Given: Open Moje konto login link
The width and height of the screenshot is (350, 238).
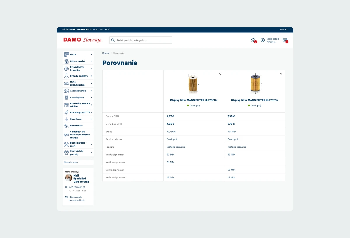Looking at the screenshot, I should 272,40.
